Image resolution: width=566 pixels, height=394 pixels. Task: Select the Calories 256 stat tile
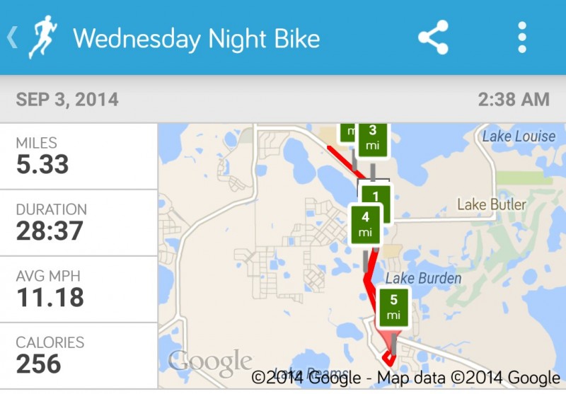coord(79,355)
